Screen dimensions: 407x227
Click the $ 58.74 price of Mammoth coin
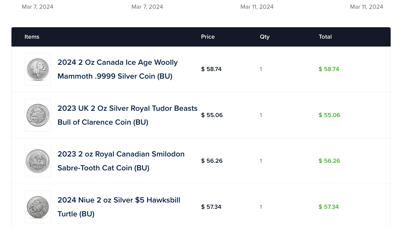click(x=211, y=69)
